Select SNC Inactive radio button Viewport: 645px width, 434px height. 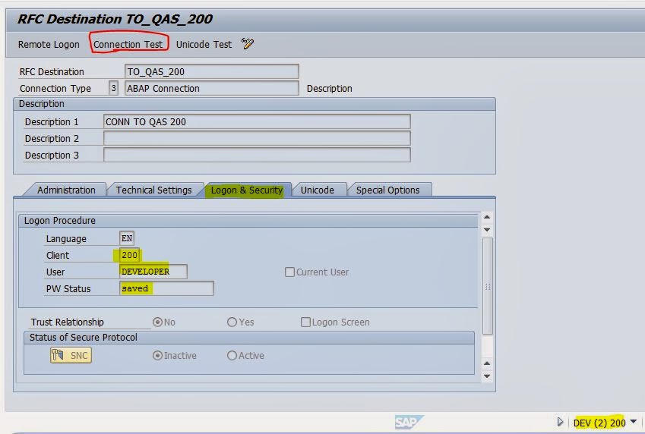[x=157, y=355]
